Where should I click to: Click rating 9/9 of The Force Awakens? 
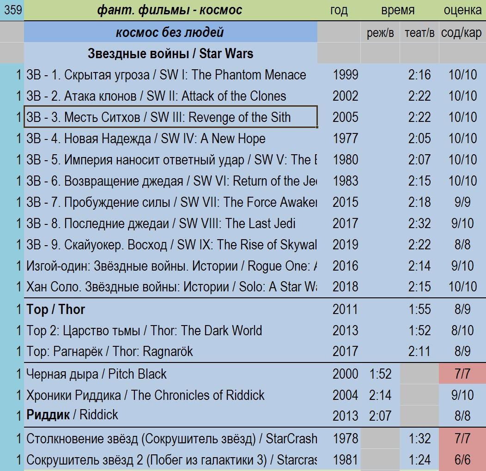tap(462, 202)
